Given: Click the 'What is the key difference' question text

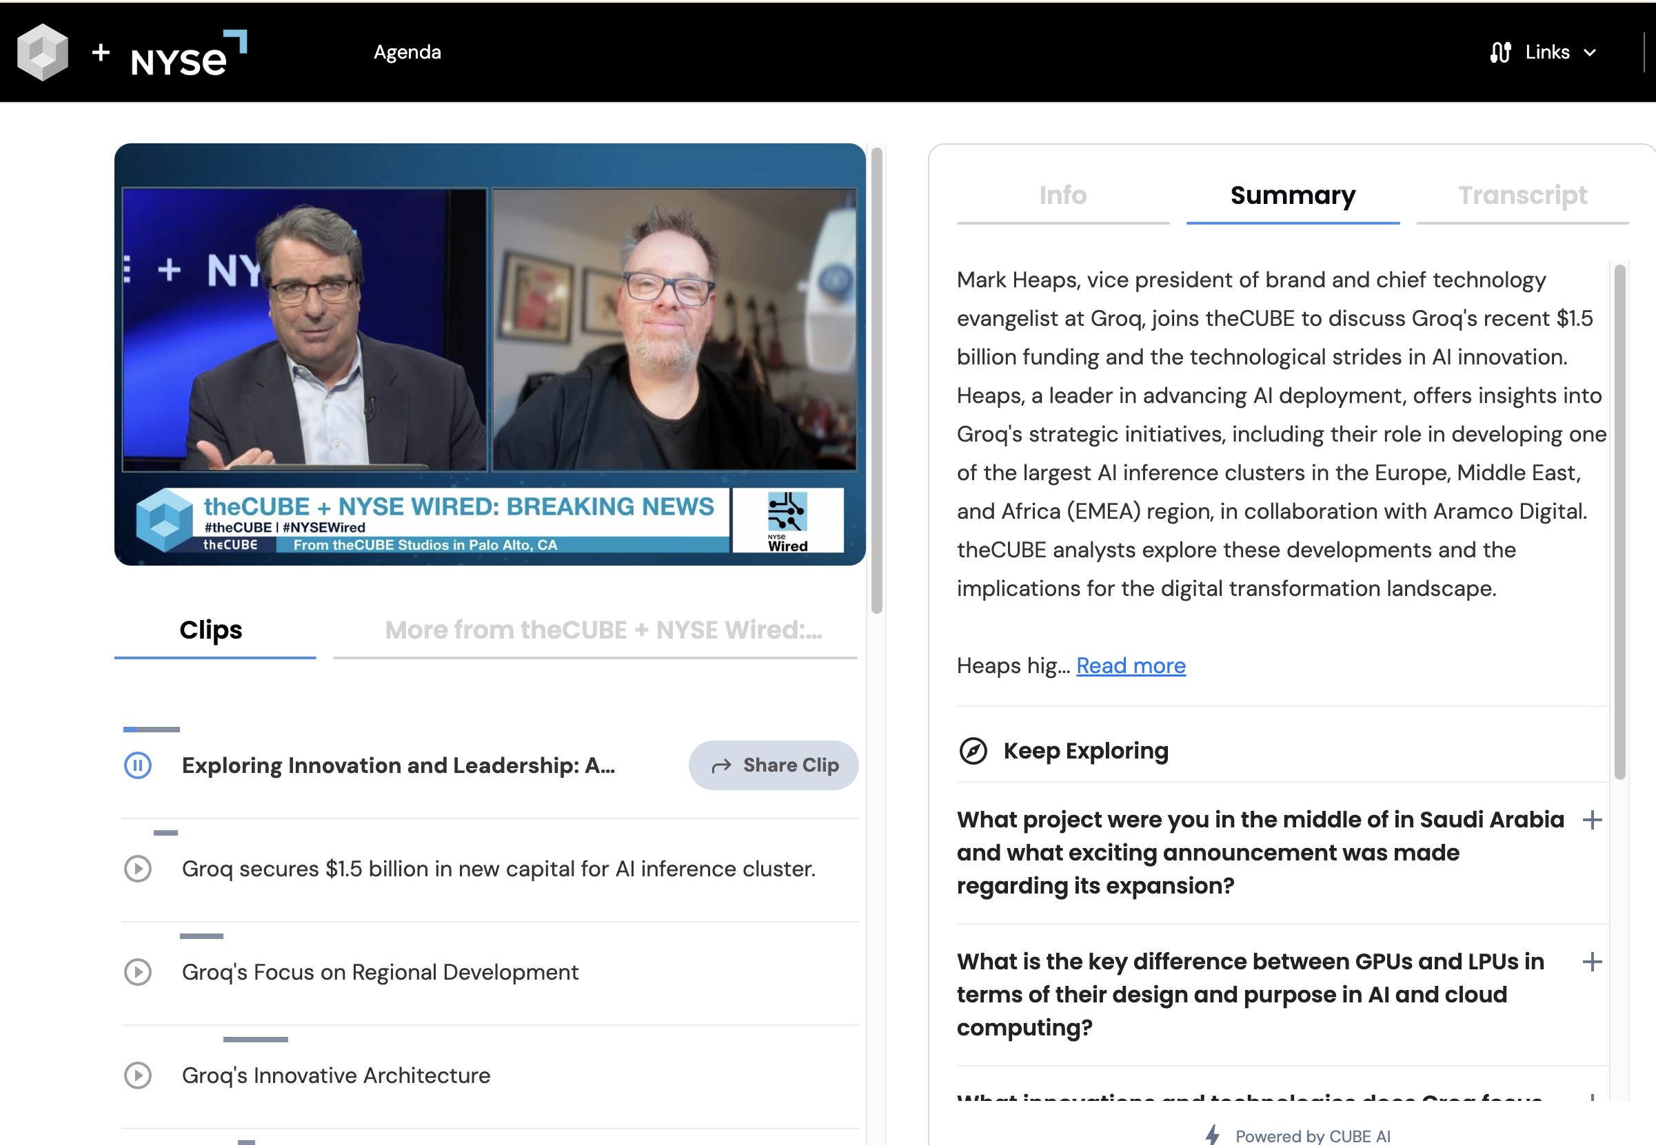Looking at the screenshot, I should click(x=1251, y=995).
